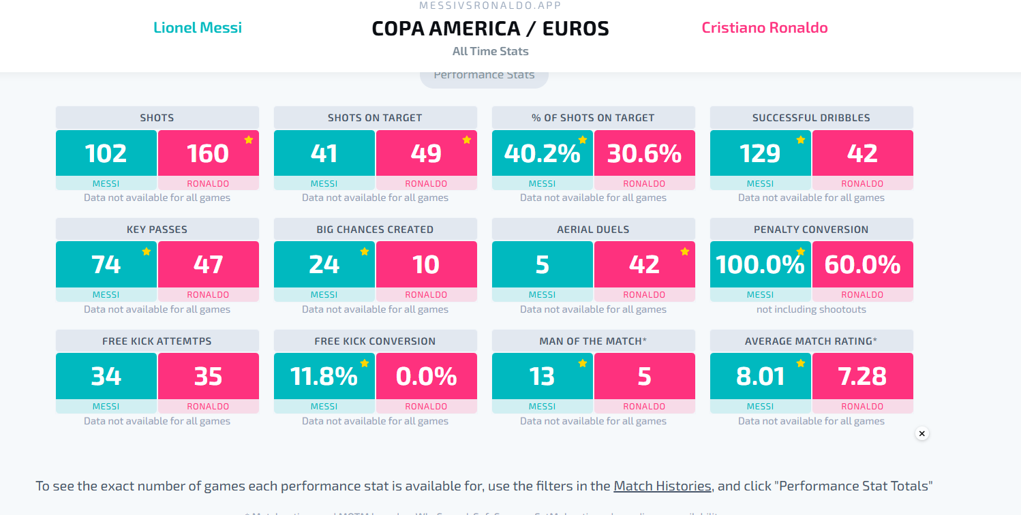Click Messi's 24 Big Chances Created value

(x=324, y=265)
